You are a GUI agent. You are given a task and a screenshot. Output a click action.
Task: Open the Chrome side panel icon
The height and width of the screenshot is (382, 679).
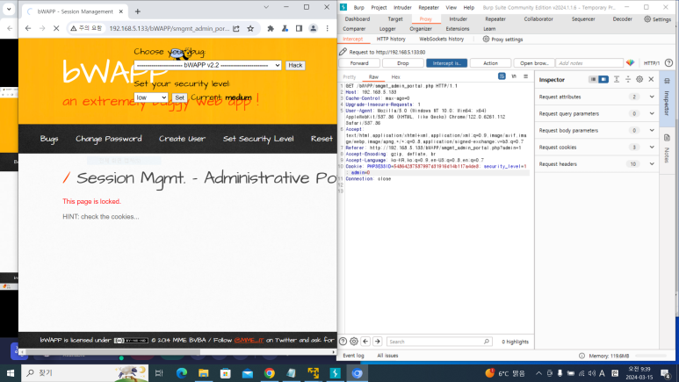(299, 29)
